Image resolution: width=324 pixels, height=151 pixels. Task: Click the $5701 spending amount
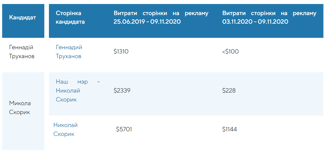pos(124,129)
